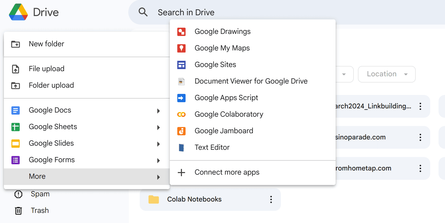Expand the Google Slides submenu arrow
Screen dimensions: 445x223
159,144
